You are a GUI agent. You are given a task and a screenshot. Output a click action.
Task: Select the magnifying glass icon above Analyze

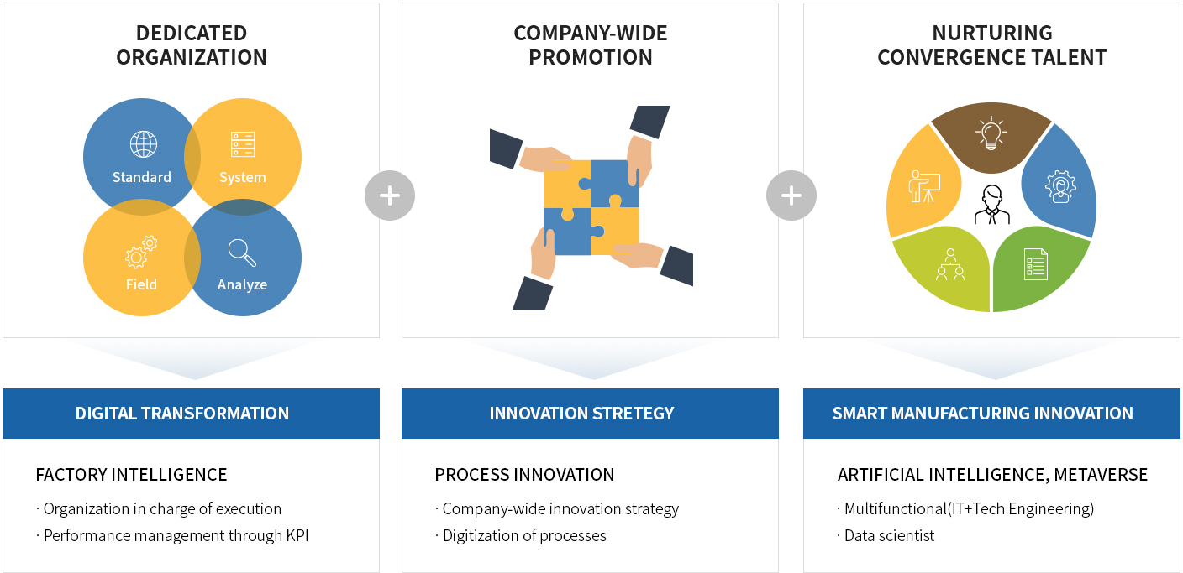pyautogui.click(x=242, y=253)
